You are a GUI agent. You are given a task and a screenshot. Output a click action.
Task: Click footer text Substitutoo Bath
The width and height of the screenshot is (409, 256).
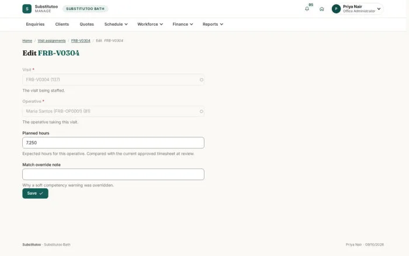pos(57,245)
